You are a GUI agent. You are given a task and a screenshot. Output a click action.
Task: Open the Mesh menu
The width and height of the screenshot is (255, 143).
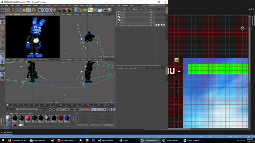(x=29, y=6)
